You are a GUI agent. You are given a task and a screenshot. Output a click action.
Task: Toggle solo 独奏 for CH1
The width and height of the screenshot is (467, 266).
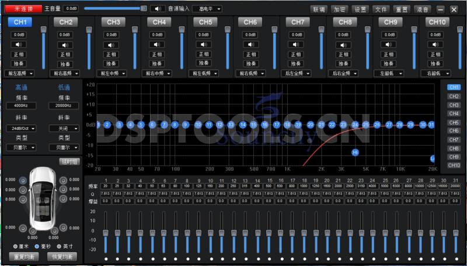coord(19,64)
